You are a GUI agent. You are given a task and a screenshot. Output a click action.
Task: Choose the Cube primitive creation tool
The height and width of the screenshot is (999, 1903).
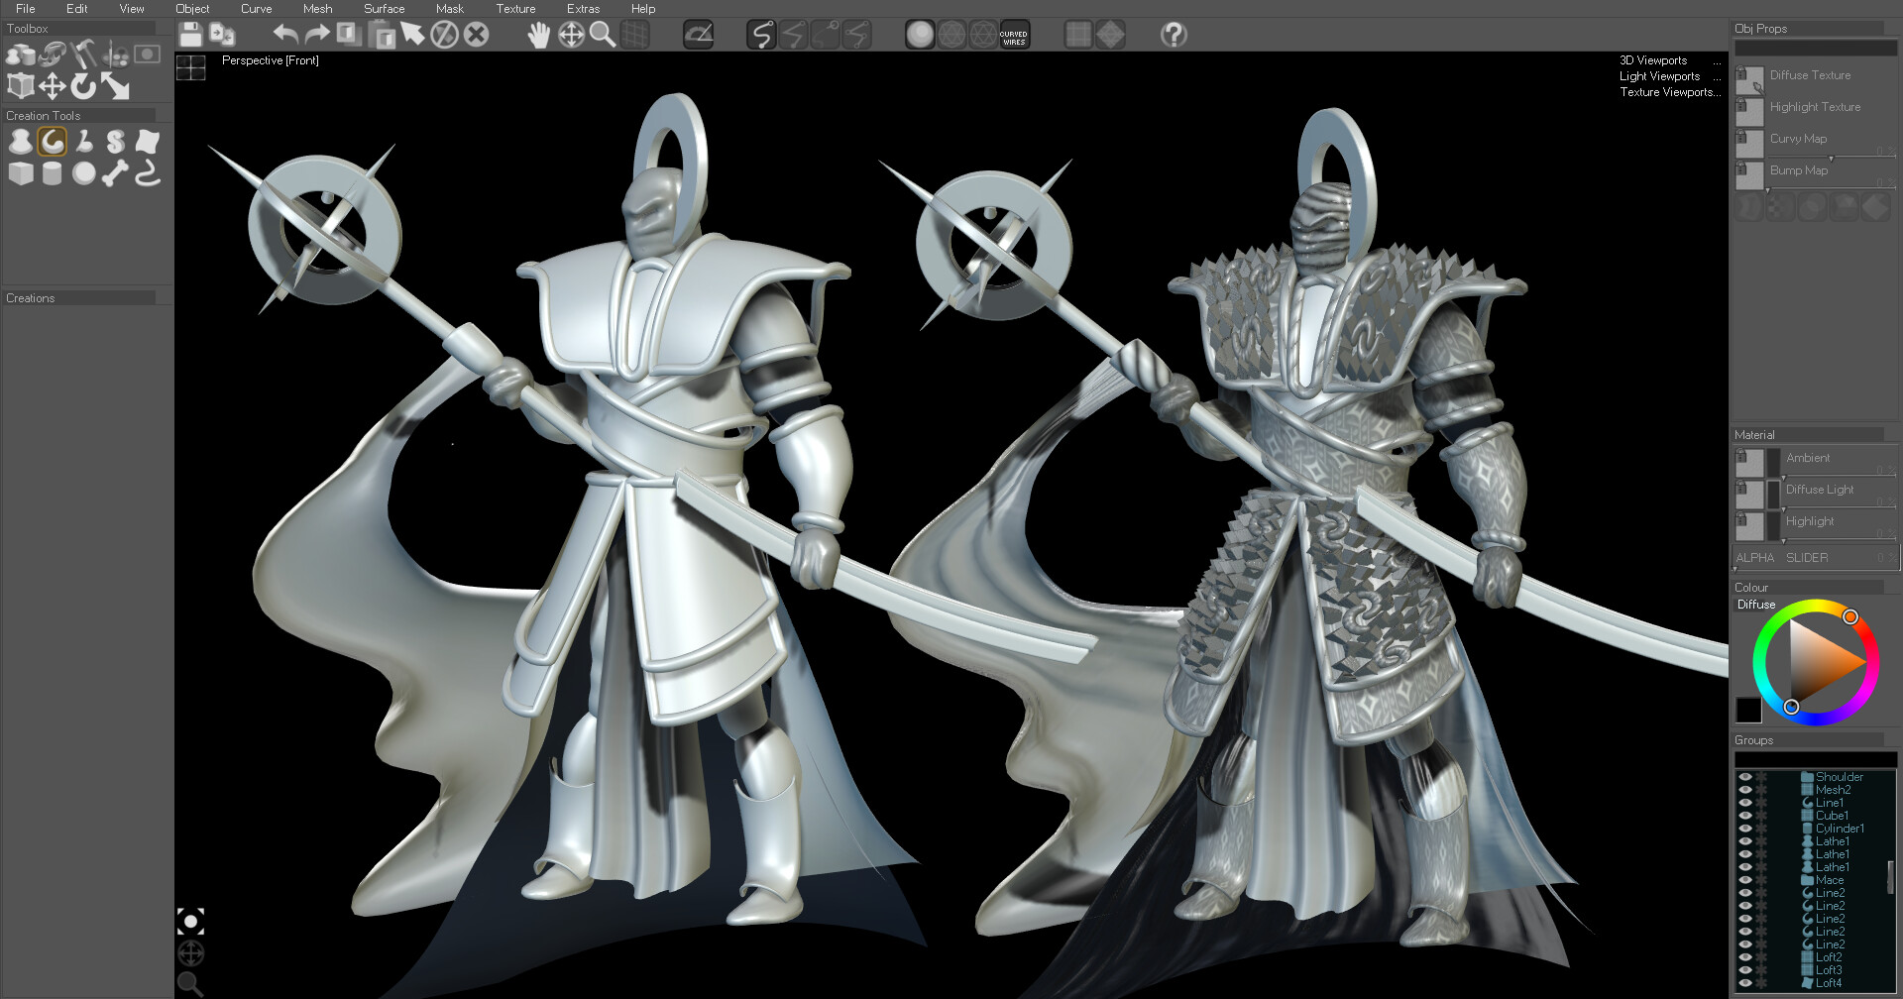(x=21, y=173)
